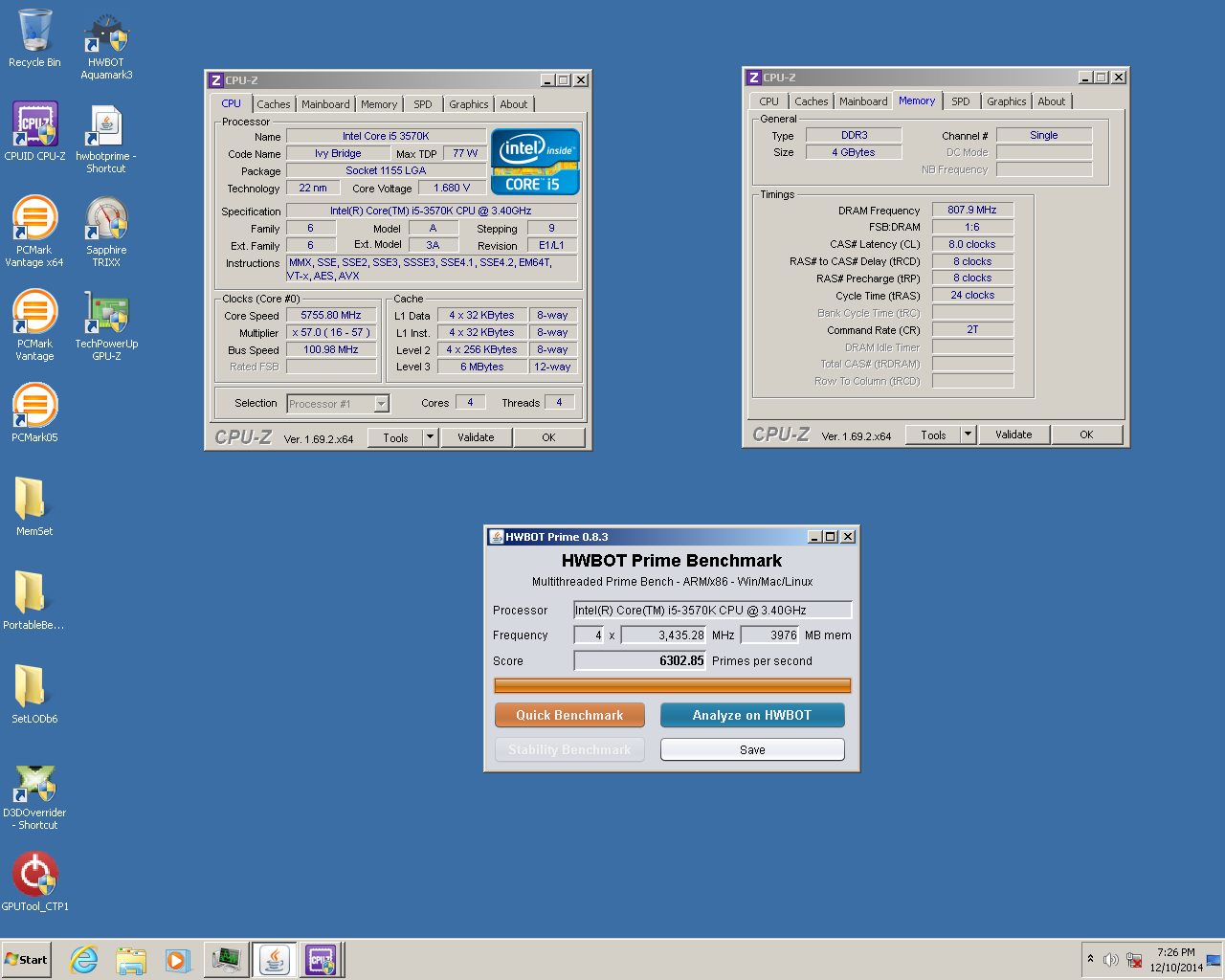This screenshot has width=1225, height=980.
Task: Click the Processor name field in HWBOT Prime
Action: pos(713,610)
